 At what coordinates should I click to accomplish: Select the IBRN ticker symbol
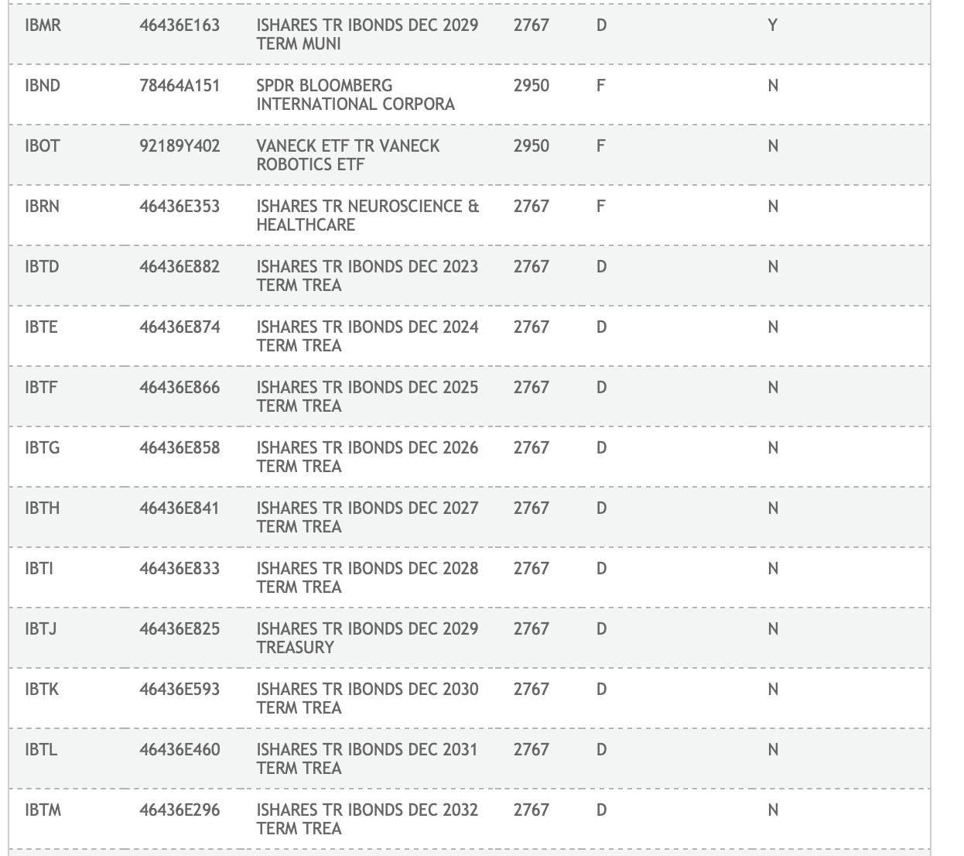point(42,206)
